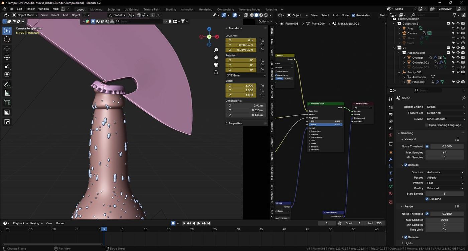Image resolution: width=468 pixels, height=251 pixels.
Task: Click the IOR value slider on node
Action: tap(326, 121)
